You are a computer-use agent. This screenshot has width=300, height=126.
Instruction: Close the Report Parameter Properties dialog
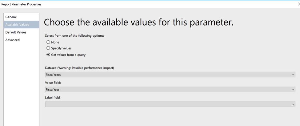tap(299, 4)
